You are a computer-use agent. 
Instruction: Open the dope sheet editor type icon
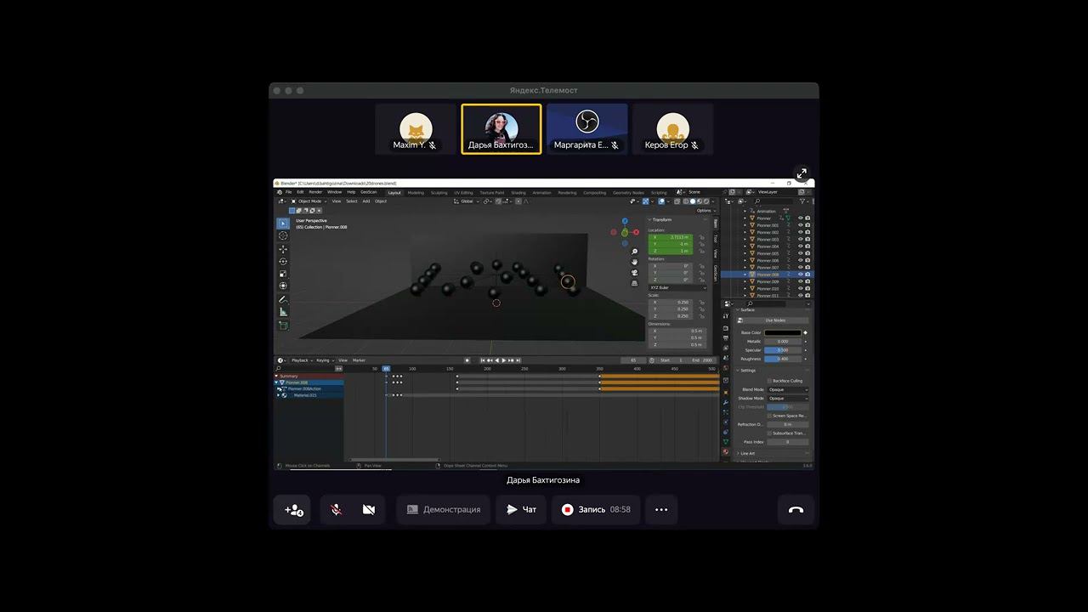(280, 360)
